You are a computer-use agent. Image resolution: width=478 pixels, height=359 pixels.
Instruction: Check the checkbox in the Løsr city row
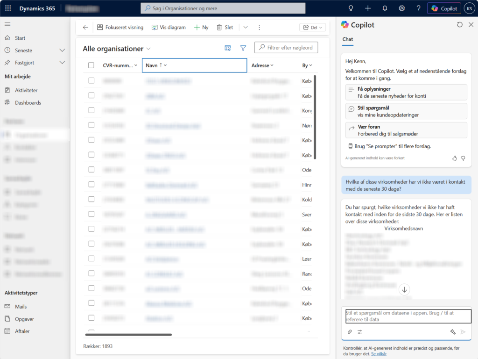click(91, 258)
